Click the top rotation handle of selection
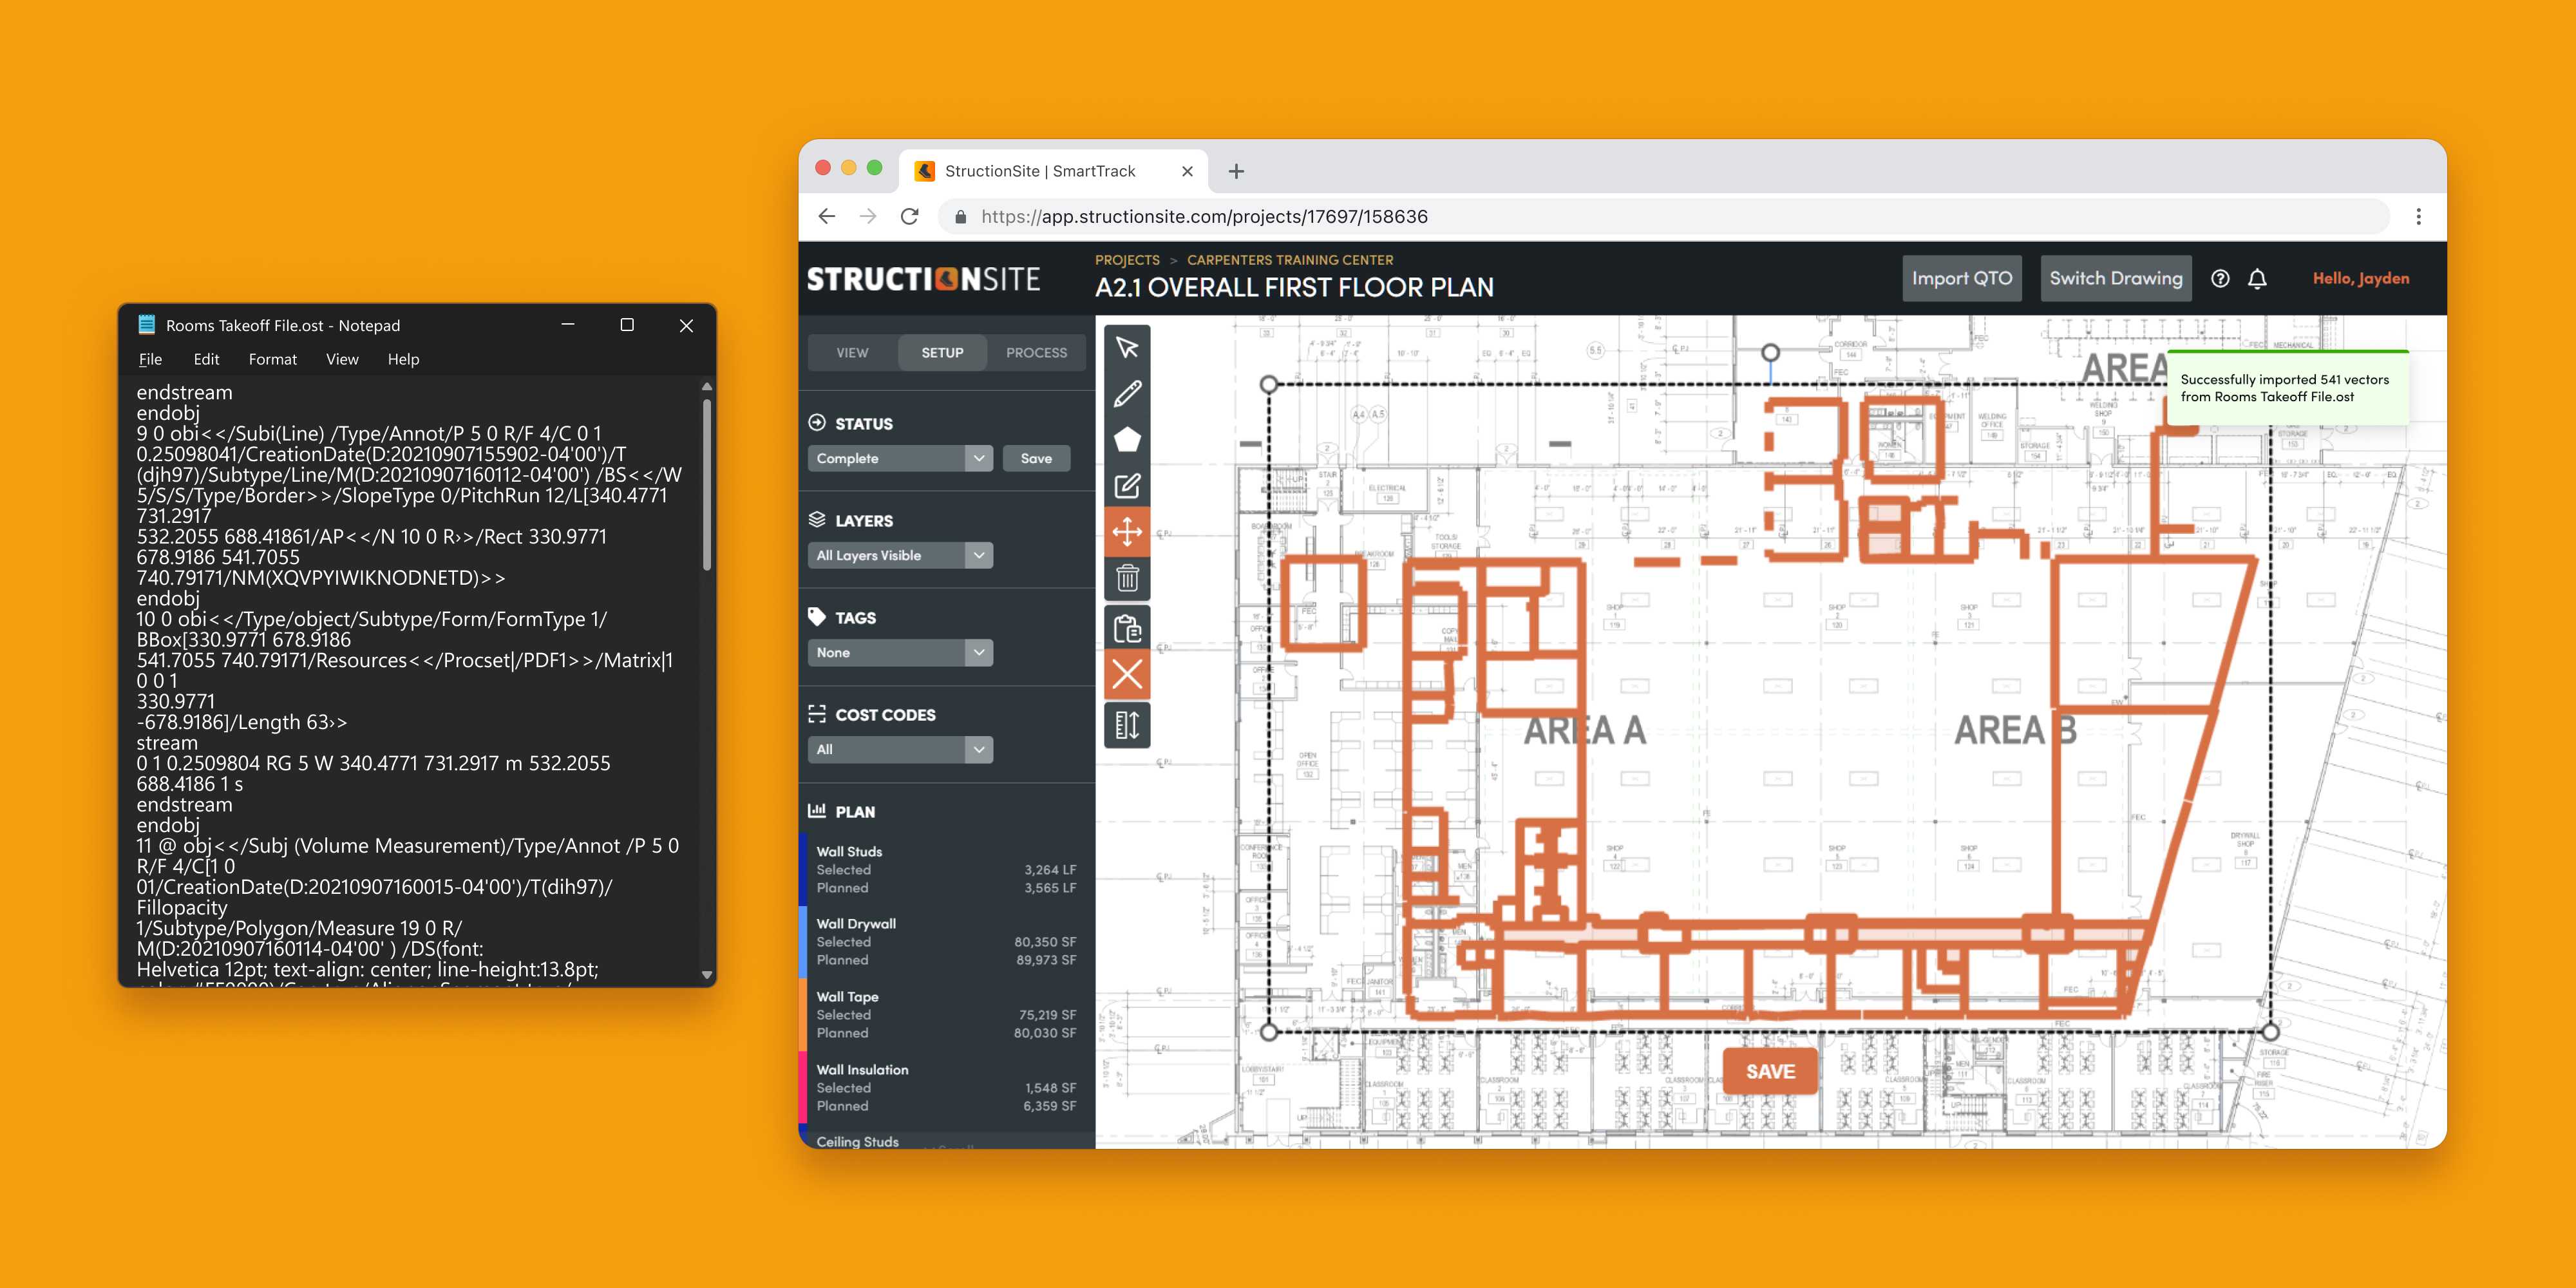The height and width of the screenshot is (1288, 2576). pyautogui.click(x=1770, y=352)
